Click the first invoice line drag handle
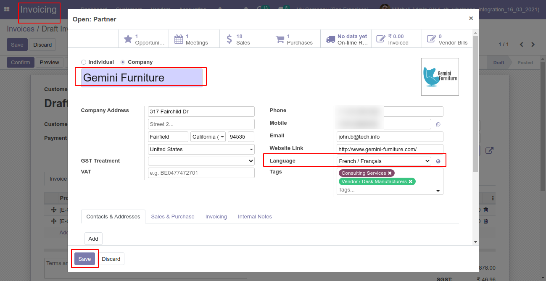The width and height of the screenshot is (546, 281). point(54,210)
